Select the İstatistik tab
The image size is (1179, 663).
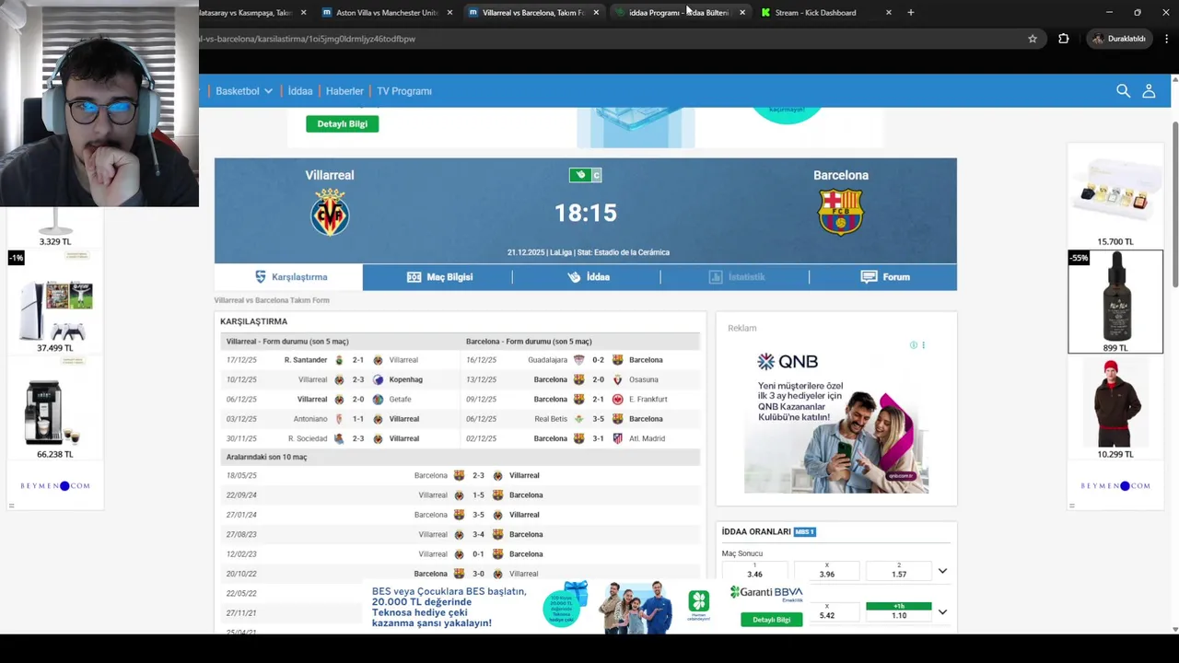click(x=735, y=277)
